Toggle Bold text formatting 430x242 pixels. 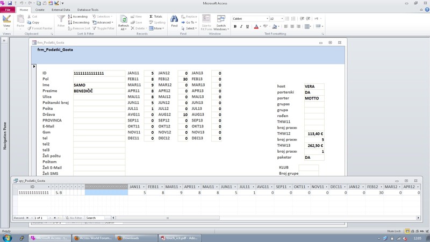click(x=235, y=26)
